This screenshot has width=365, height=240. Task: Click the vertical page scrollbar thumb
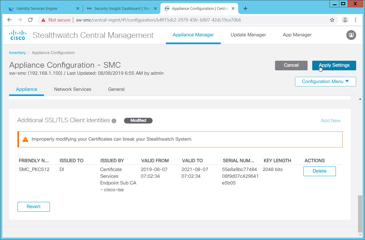click(x=360, y=214)
